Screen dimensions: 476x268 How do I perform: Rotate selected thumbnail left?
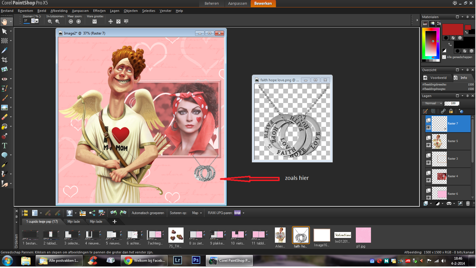click(114, 213)
